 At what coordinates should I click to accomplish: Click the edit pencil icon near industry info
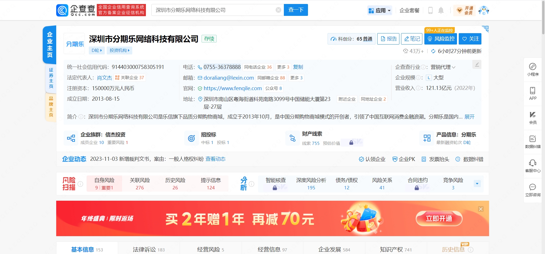[x=477, y=65]
